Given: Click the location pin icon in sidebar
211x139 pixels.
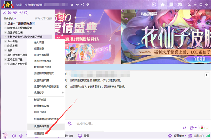Looking at the screenshot, I should pyautogui.click(x=15, y=13).
